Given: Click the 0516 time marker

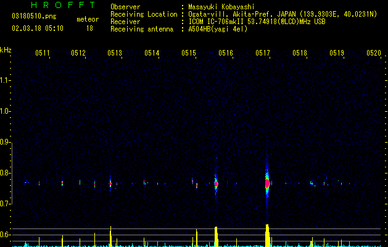Looking at the screenshot, I should tap(226, 53).
